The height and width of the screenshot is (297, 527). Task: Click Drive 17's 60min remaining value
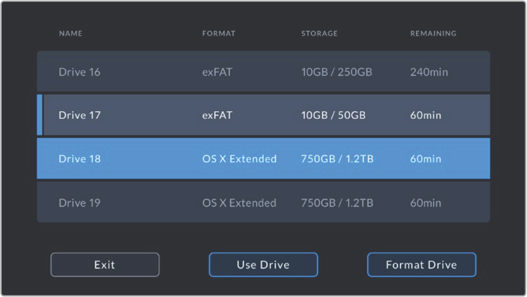426,115
